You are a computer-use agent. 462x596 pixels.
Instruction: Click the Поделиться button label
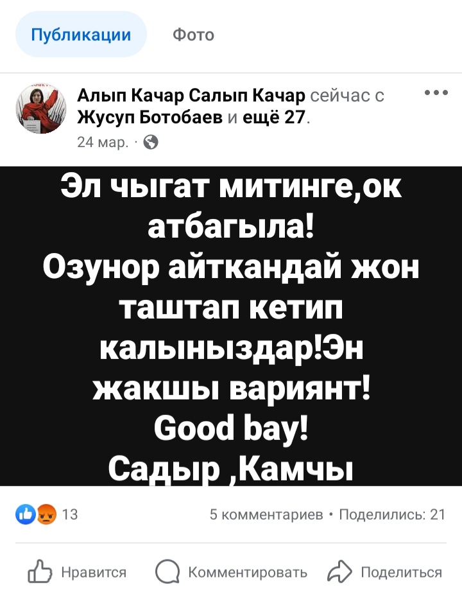tap(402, 572)
